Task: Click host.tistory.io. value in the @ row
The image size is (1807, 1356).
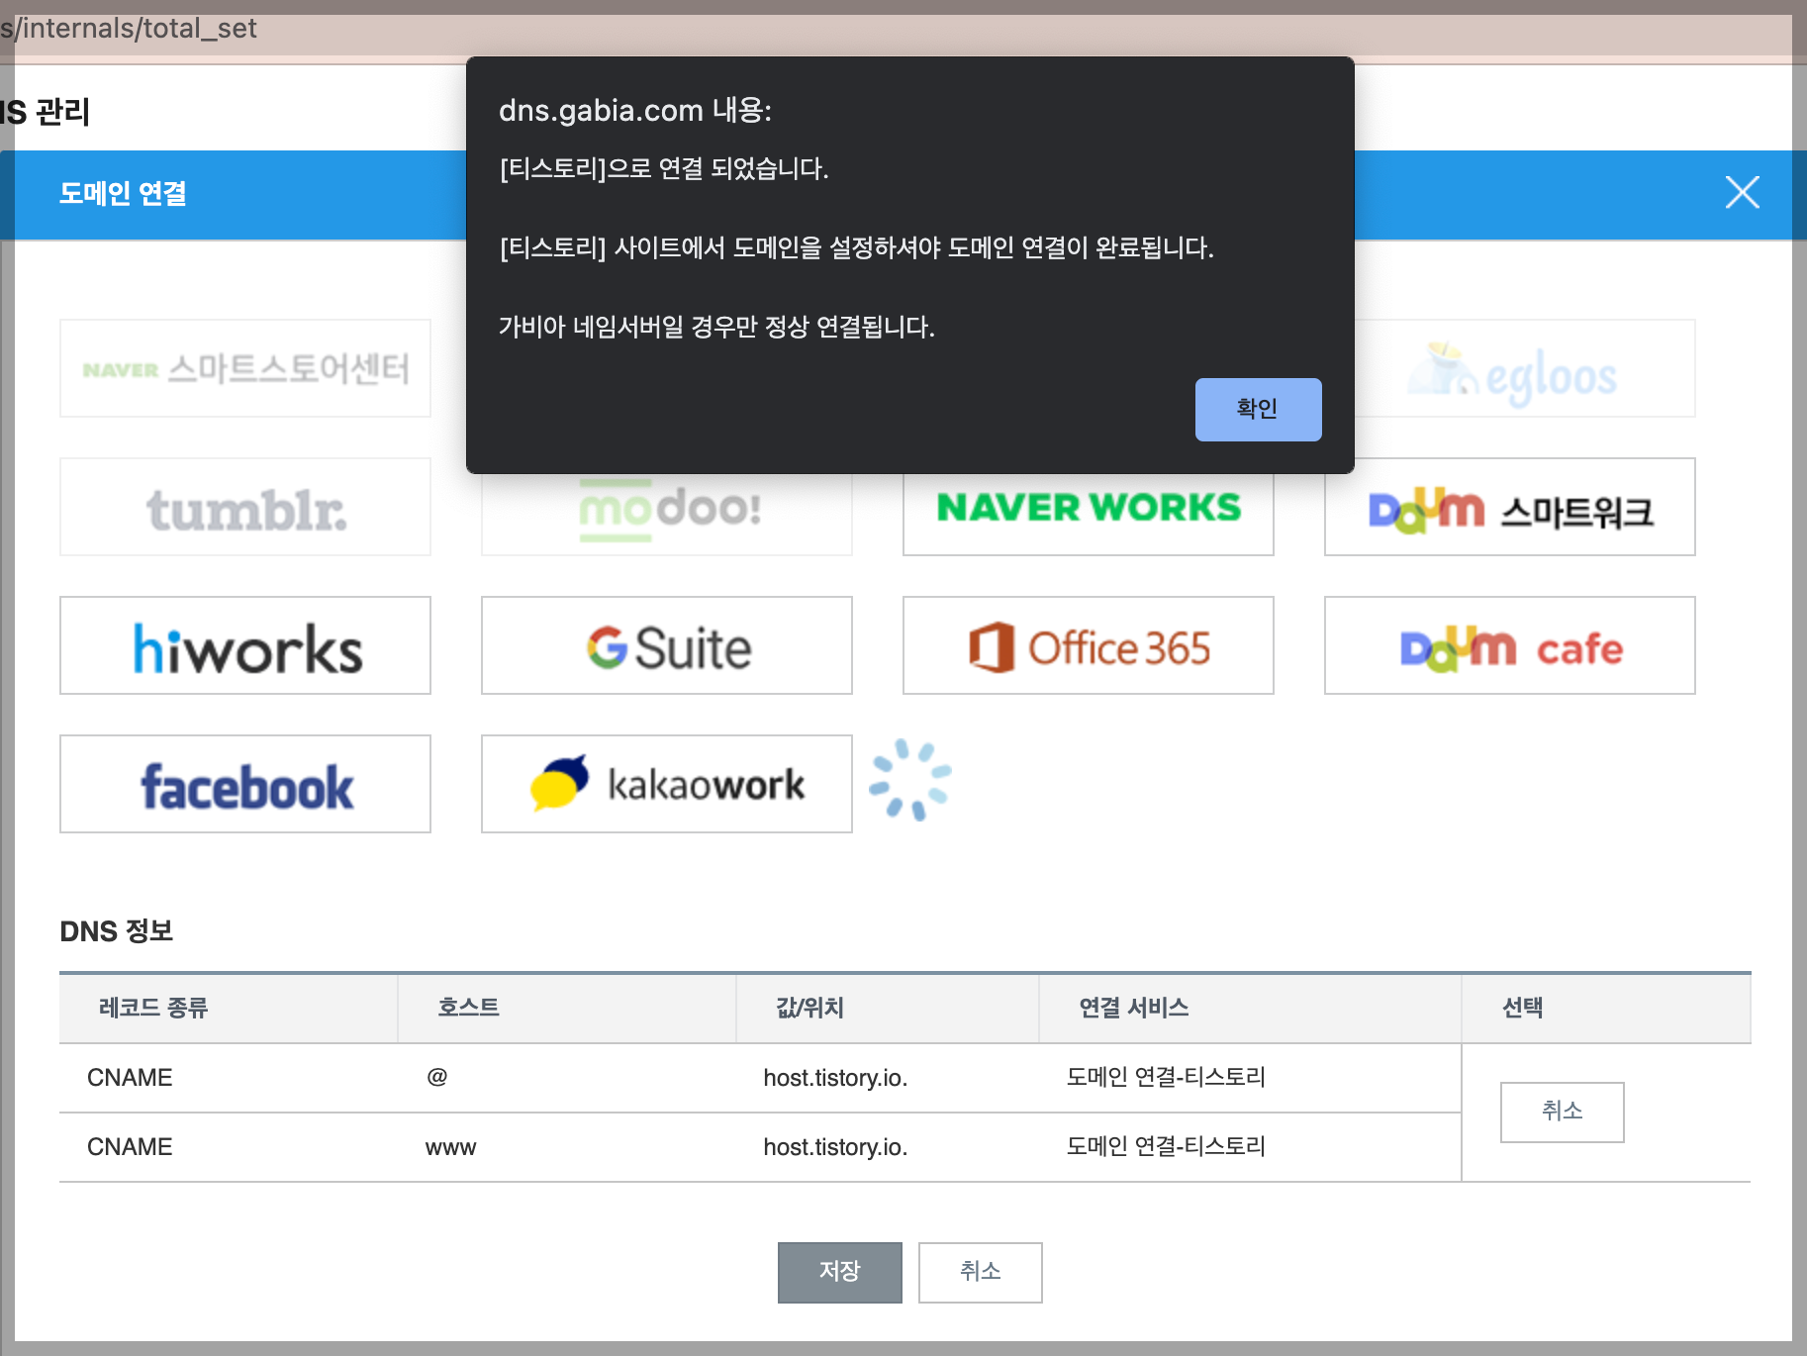Action: pyautogui.click(x=835, y=1077)
